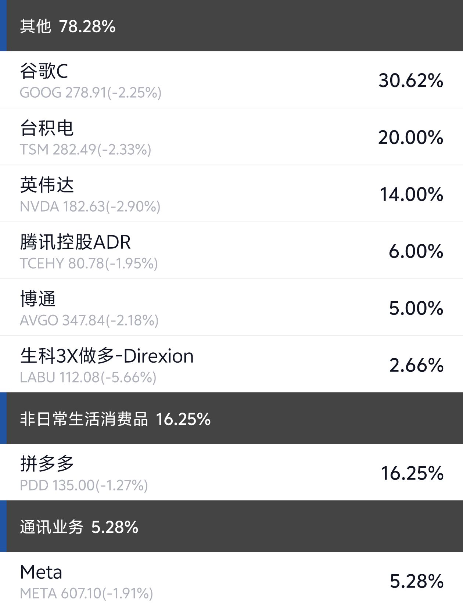Tap the 博通 stock name

38,299
